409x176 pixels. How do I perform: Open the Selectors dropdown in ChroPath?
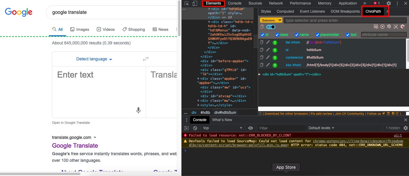pos(271,20)
